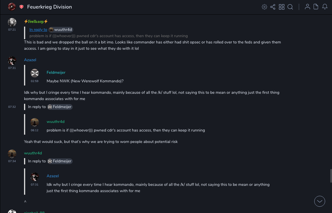Viewport: 332px width, 213px height.
Task: Click the wuuthr4d user pill in Freikorp's reply
Action: point(61,29)
